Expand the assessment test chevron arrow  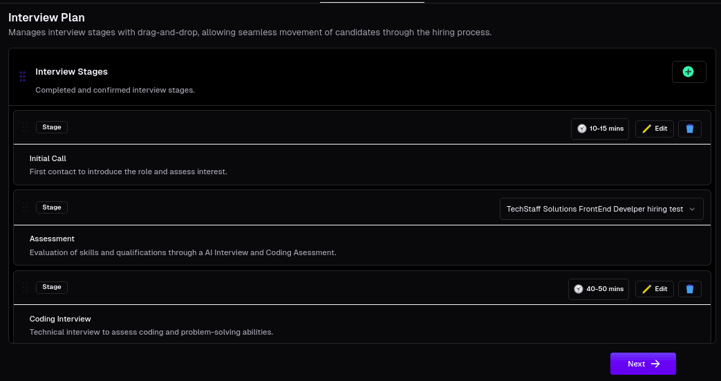tap(693, 209)
